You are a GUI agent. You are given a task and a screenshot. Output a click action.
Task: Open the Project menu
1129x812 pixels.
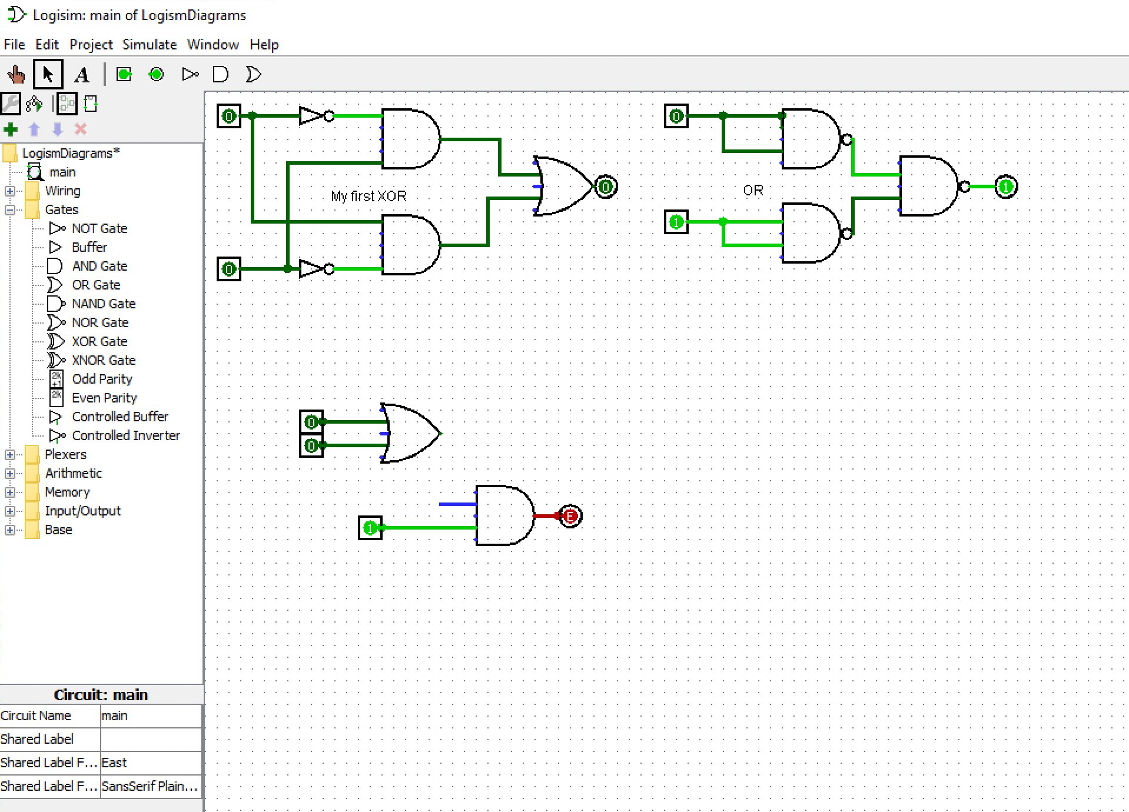tap(91, 45)
